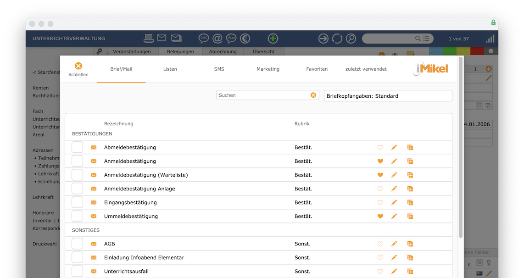524x278 pixels.
Task: Click the @ email icon in toolbar
Action: [x=217, y=39]
